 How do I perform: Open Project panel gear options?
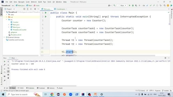pyautogui.click(x=35, y=9)
